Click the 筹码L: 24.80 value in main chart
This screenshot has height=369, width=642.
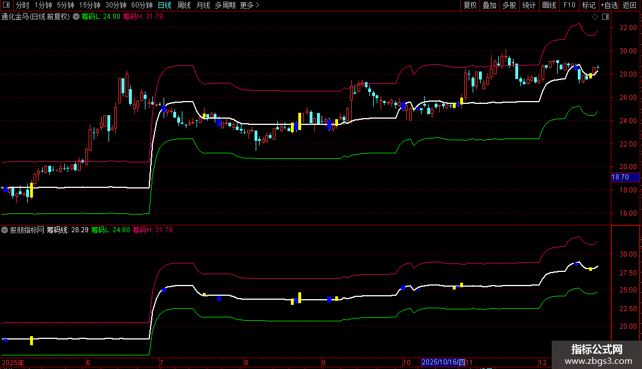(101, 16)
